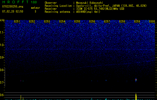This screenshot has height=100, width=157.
Task: Click the version number 1.0.0
Action: point(34,2)
